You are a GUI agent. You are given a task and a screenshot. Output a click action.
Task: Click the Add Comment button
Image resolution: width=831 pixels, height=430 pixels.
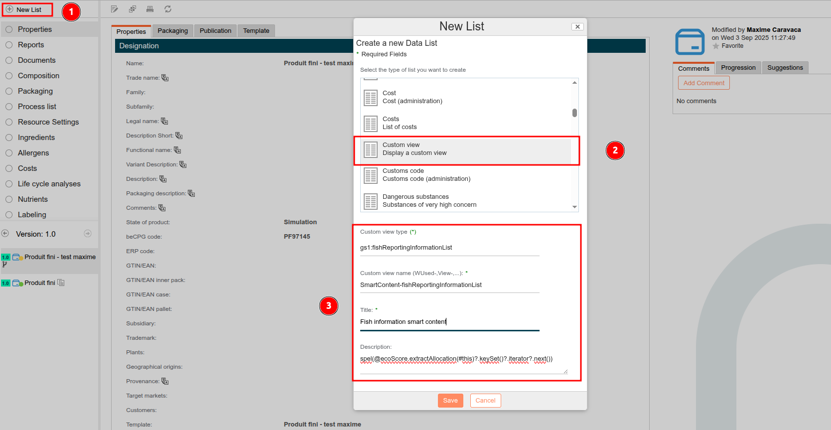point(704,83)
